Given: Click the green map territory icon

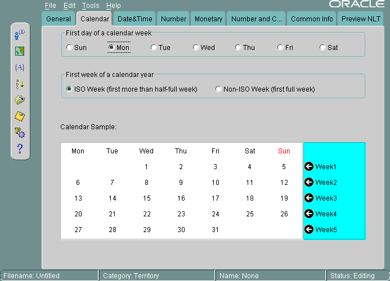Looking at the screenshot, I should (20, 51).
